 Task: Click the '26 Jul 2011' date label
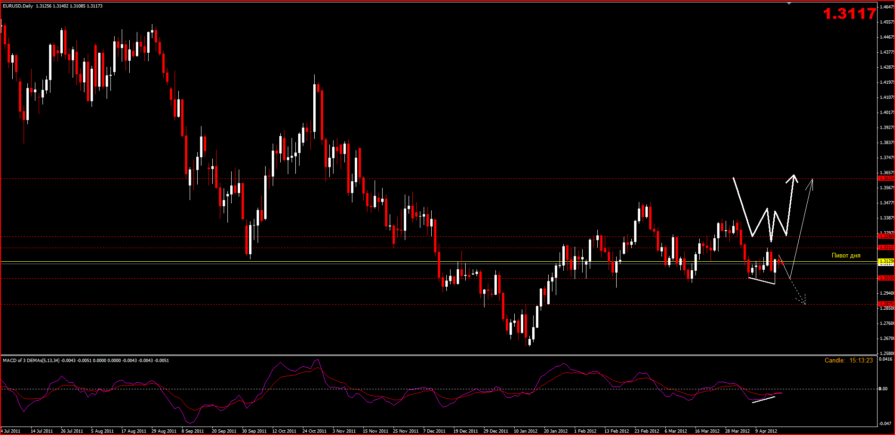click(72, 431)
